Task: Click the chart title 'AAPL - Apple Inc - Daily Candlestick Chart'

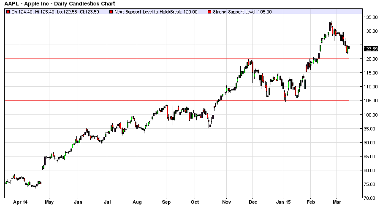Action: [60, 4]
